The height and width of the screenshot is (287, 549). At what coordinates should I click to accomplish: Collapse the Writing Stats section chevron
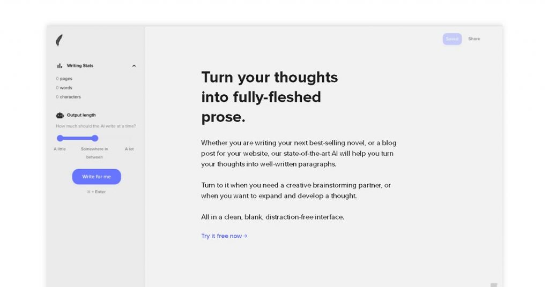tap(133, 66)
